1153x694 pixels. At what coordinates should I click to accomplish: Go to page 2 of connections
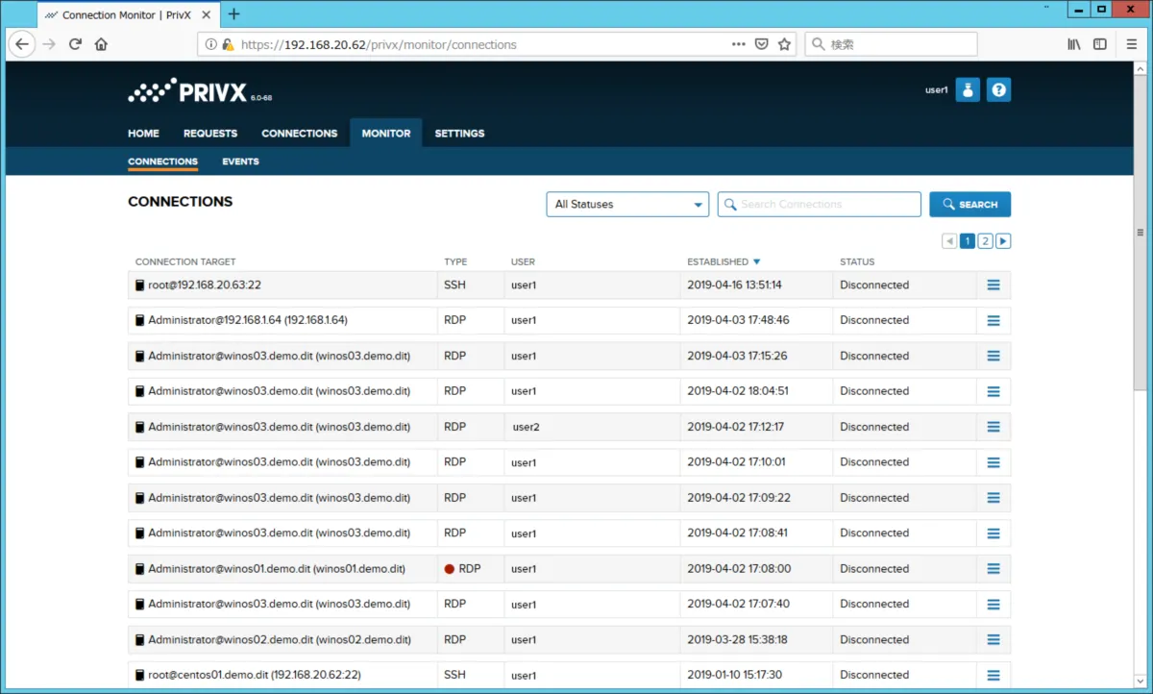pyautogui.click(x=985, y=241)
